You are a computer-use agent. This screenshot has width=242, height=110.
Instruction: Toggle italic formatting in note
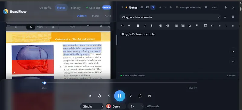coord(145,26)
